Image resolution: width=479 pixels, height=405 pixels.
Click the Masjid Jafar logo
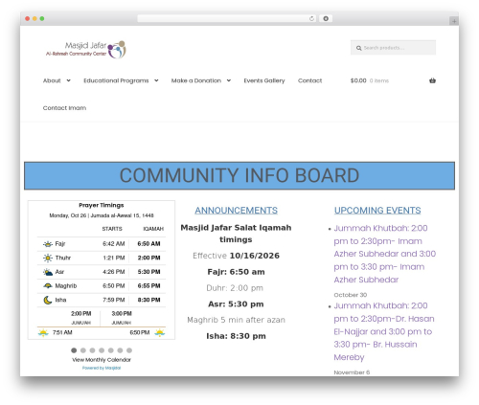pos(86,50)
